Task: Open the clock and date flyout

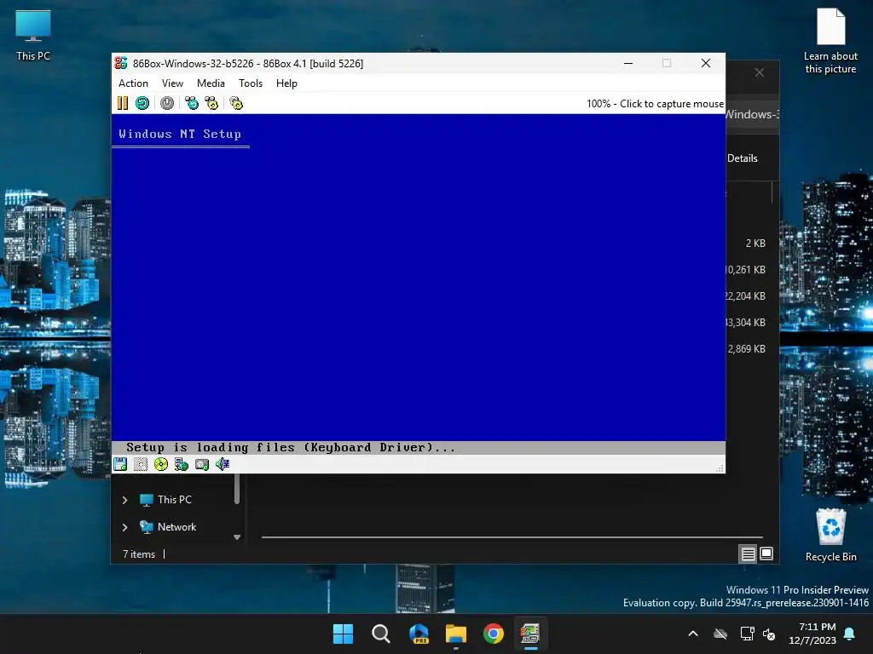Action: click(812, 634)
